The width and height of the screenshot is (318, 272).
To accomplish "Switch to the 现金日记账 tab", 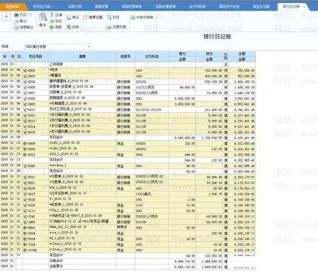I will pos(261,7).
